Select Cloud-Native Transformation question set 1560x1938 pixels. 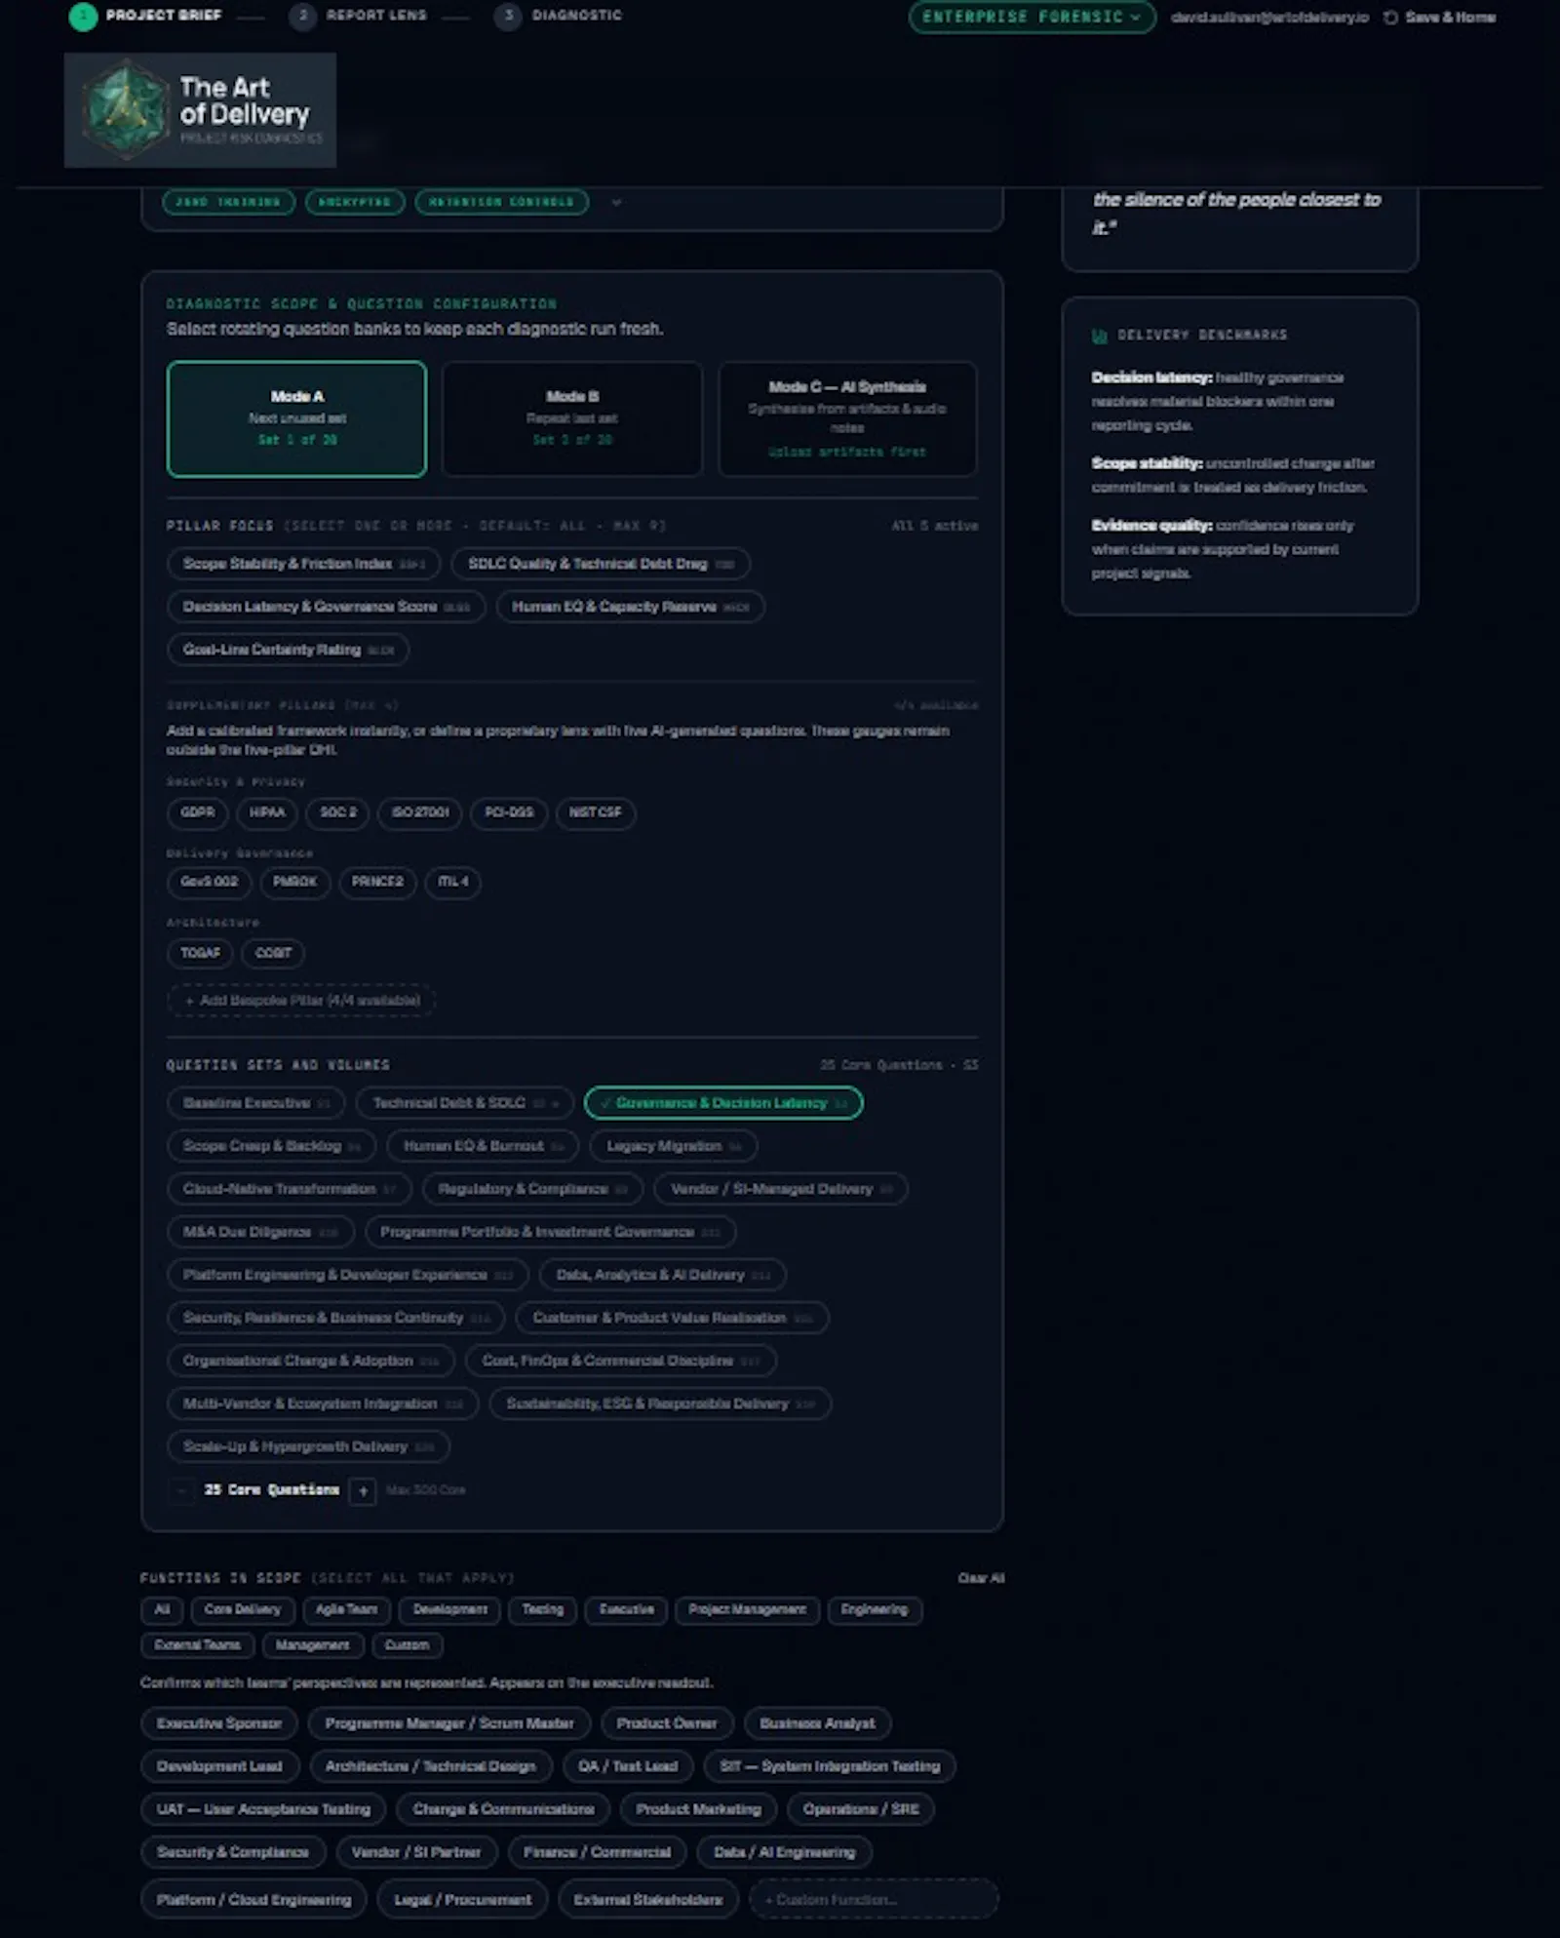[x=290, y=1189]
